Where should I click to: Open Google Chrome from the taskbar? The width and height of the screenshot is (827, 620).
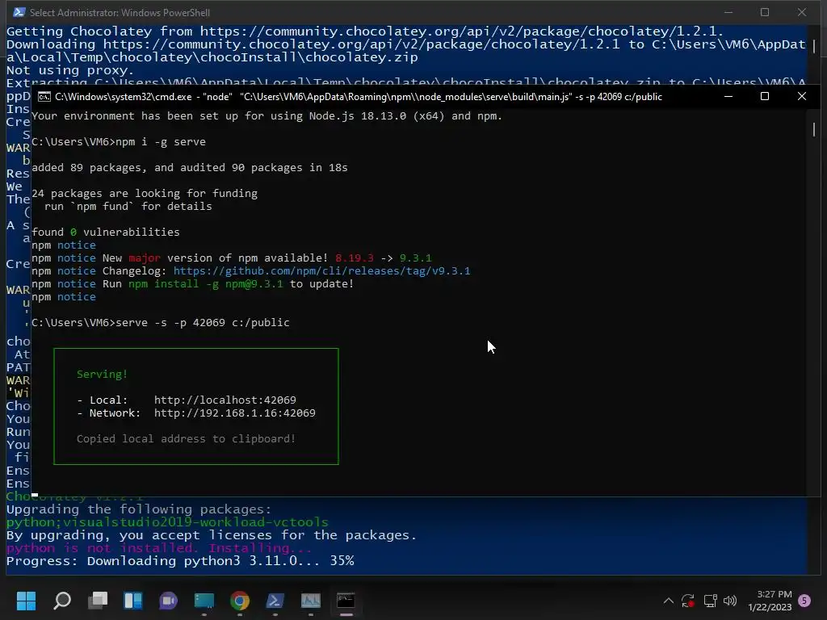point(240,601)
